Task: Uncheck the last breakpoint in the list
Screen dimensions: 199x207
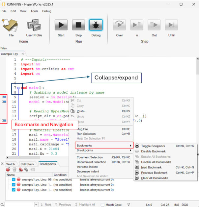Action: (14, 190)
